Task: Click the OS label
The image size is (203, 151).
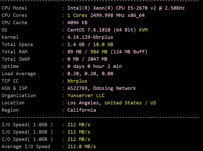Action: click(4, 30)
